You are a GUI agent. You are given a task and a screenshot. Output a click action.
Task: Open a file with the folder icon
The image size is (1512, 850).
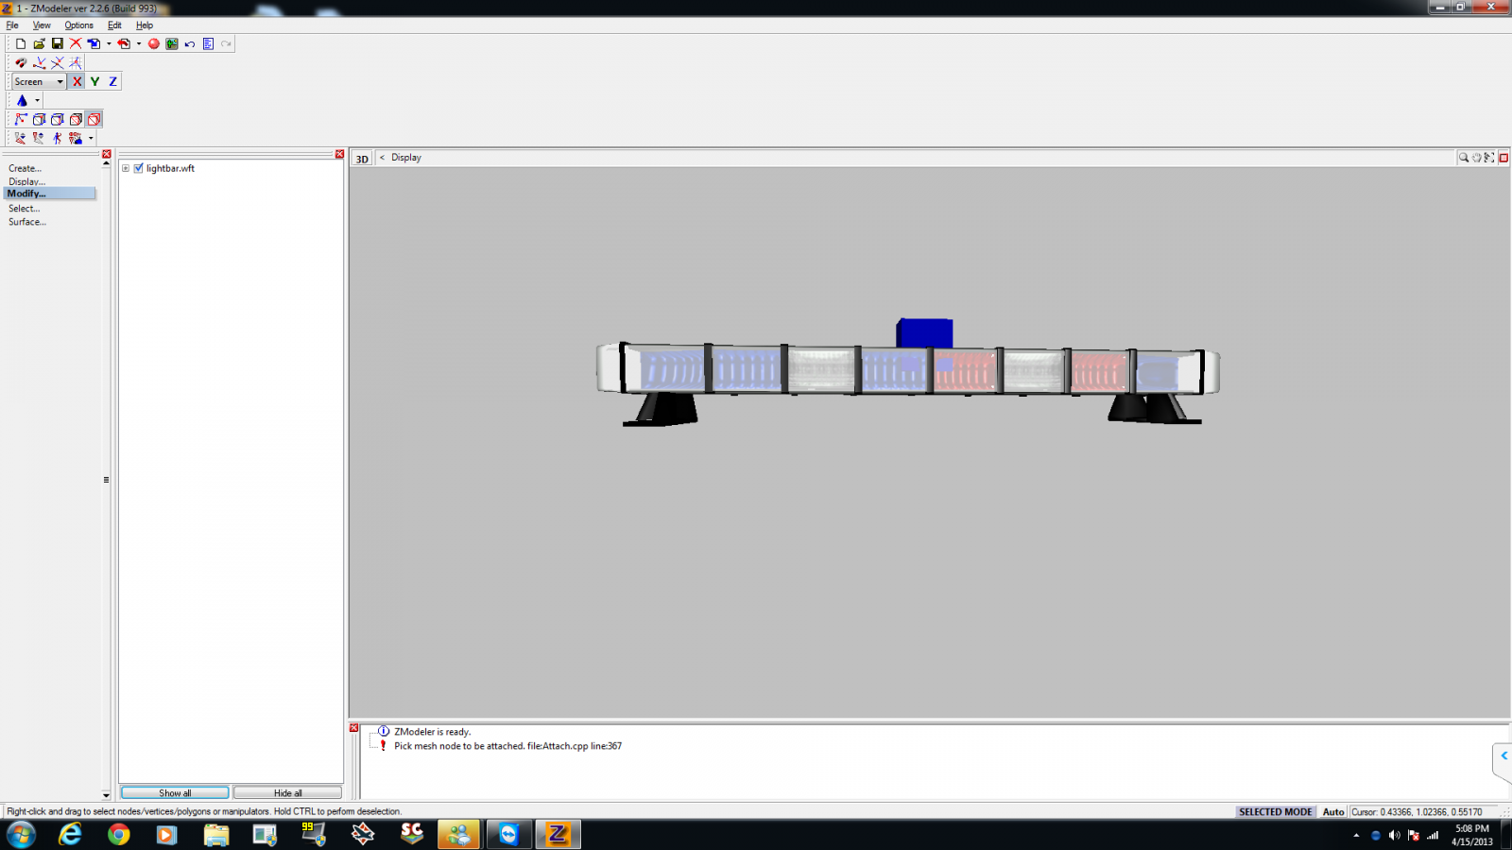pos(39,43)
